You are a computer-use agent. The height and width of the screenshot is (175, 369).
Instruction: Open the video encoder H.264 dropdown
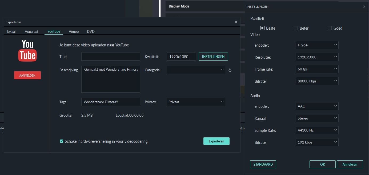click(317, 45)
